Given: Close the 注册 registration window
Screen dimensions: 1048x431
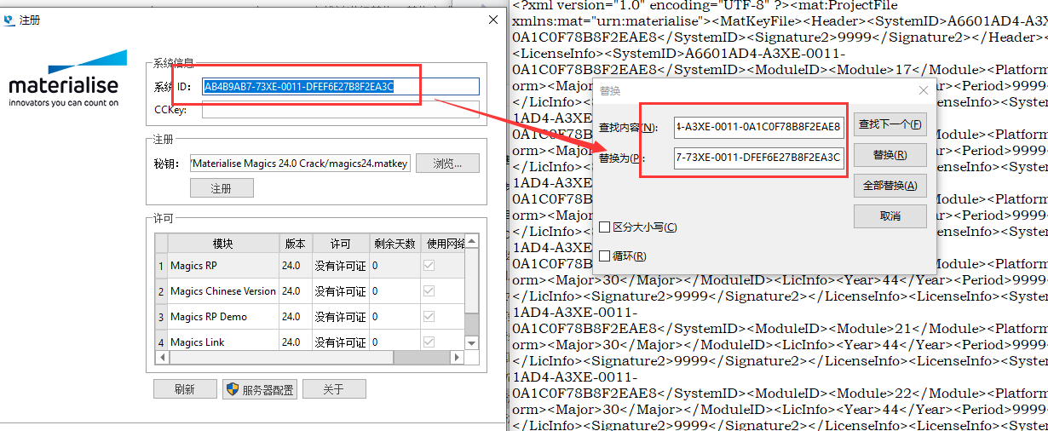Looking at the screenshot, I should pos(492,20).
